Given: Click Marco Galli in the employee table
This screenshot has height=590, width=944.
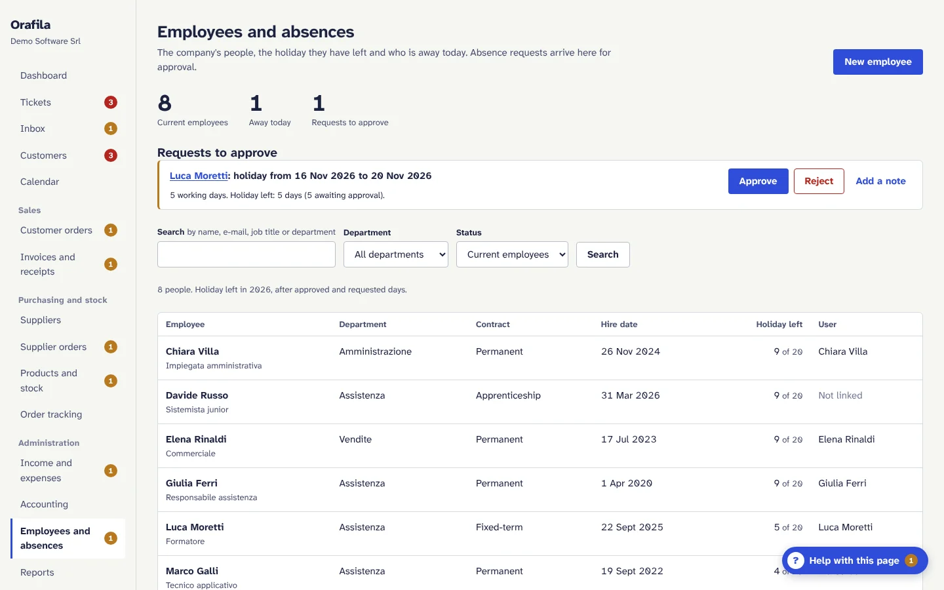Looking at the screenshot, I should (192, 571).
